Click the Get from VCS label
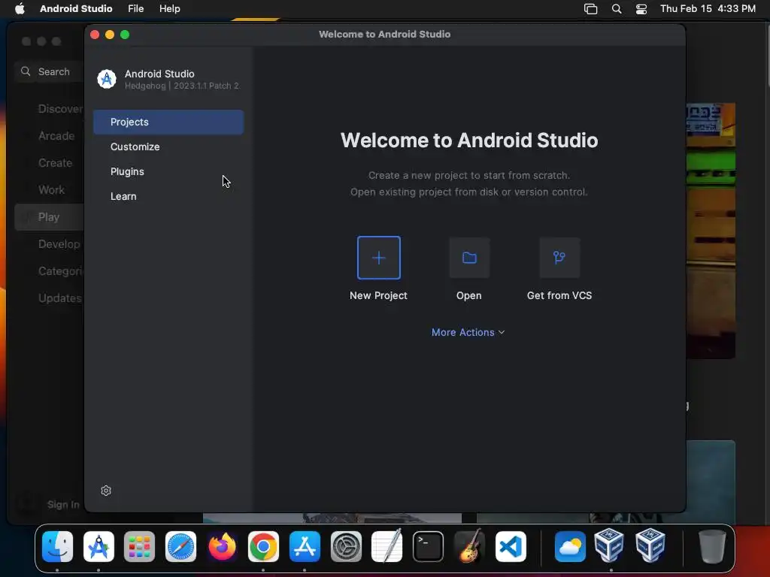 (559, 295)
